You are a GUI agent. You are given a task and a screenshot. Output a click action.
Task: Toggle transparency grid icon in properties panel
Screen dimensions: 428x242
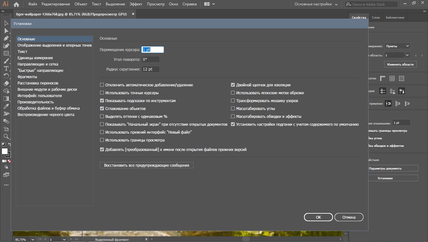tap(402, 78)
